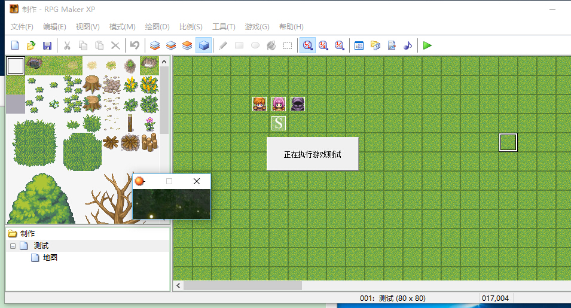Open the 绘图(D) menu

157,26
